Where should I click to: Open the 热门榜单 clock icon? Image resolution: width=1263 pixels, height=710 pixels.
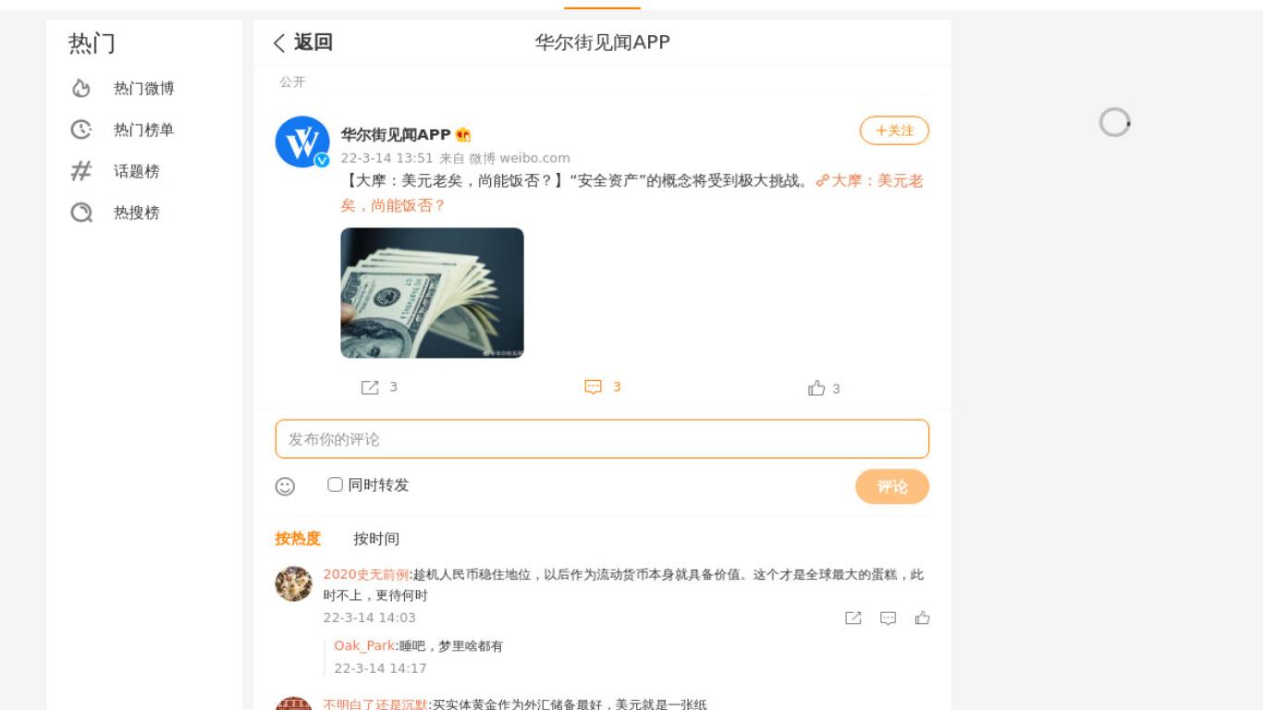(81, 129)
